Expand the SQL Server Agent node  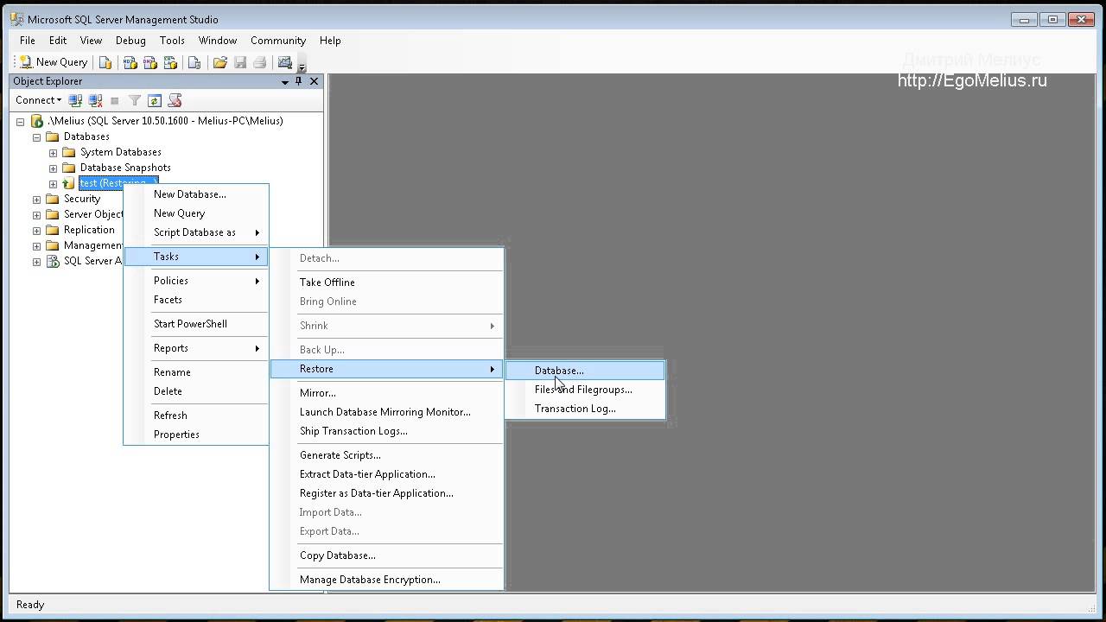click(36, 262)
